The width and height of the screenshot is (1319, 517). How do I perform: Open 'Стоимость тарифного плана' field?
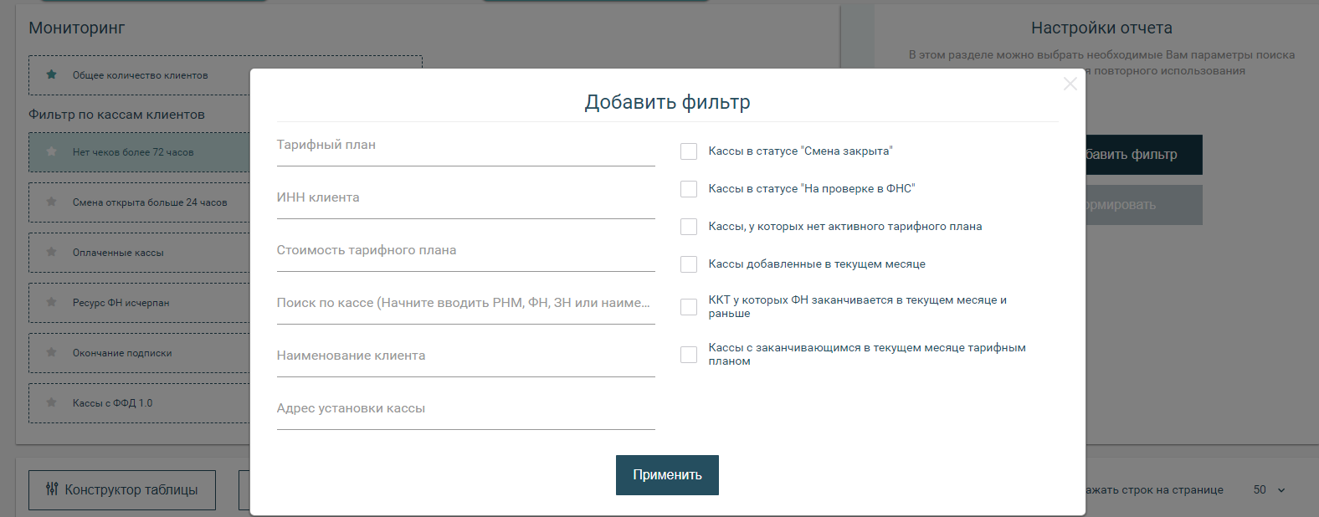point(465,251)
